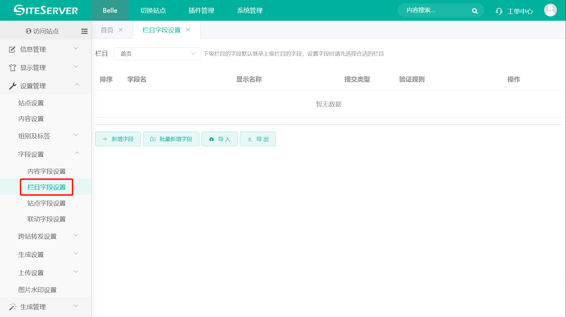Open 系统管理 in the top menu
The image size is (566, 317).
[x=250, y=10]
